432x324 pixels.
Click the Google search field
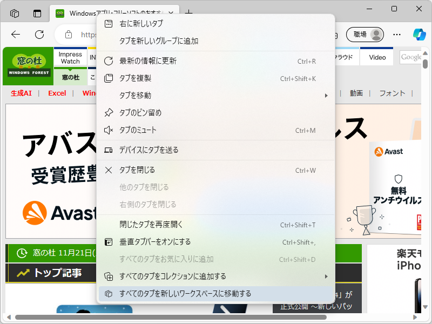tap(410, 57)
